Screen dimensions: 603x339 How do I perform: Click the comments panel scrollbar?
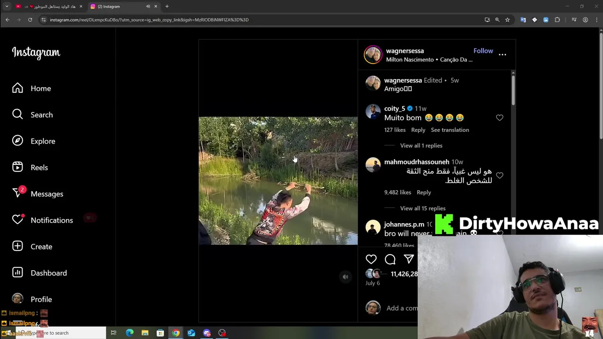pyautogui.click(x=513, y=89)
